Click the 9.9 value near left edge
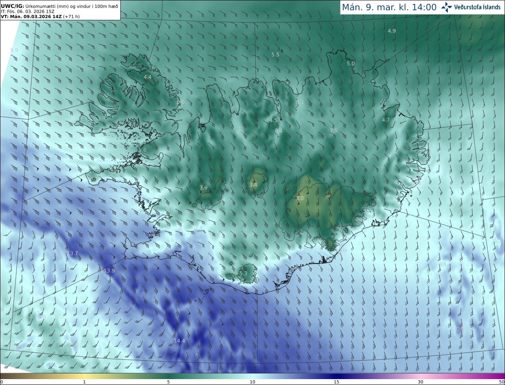This screenshot has width=505, height=385. [14, 50]
